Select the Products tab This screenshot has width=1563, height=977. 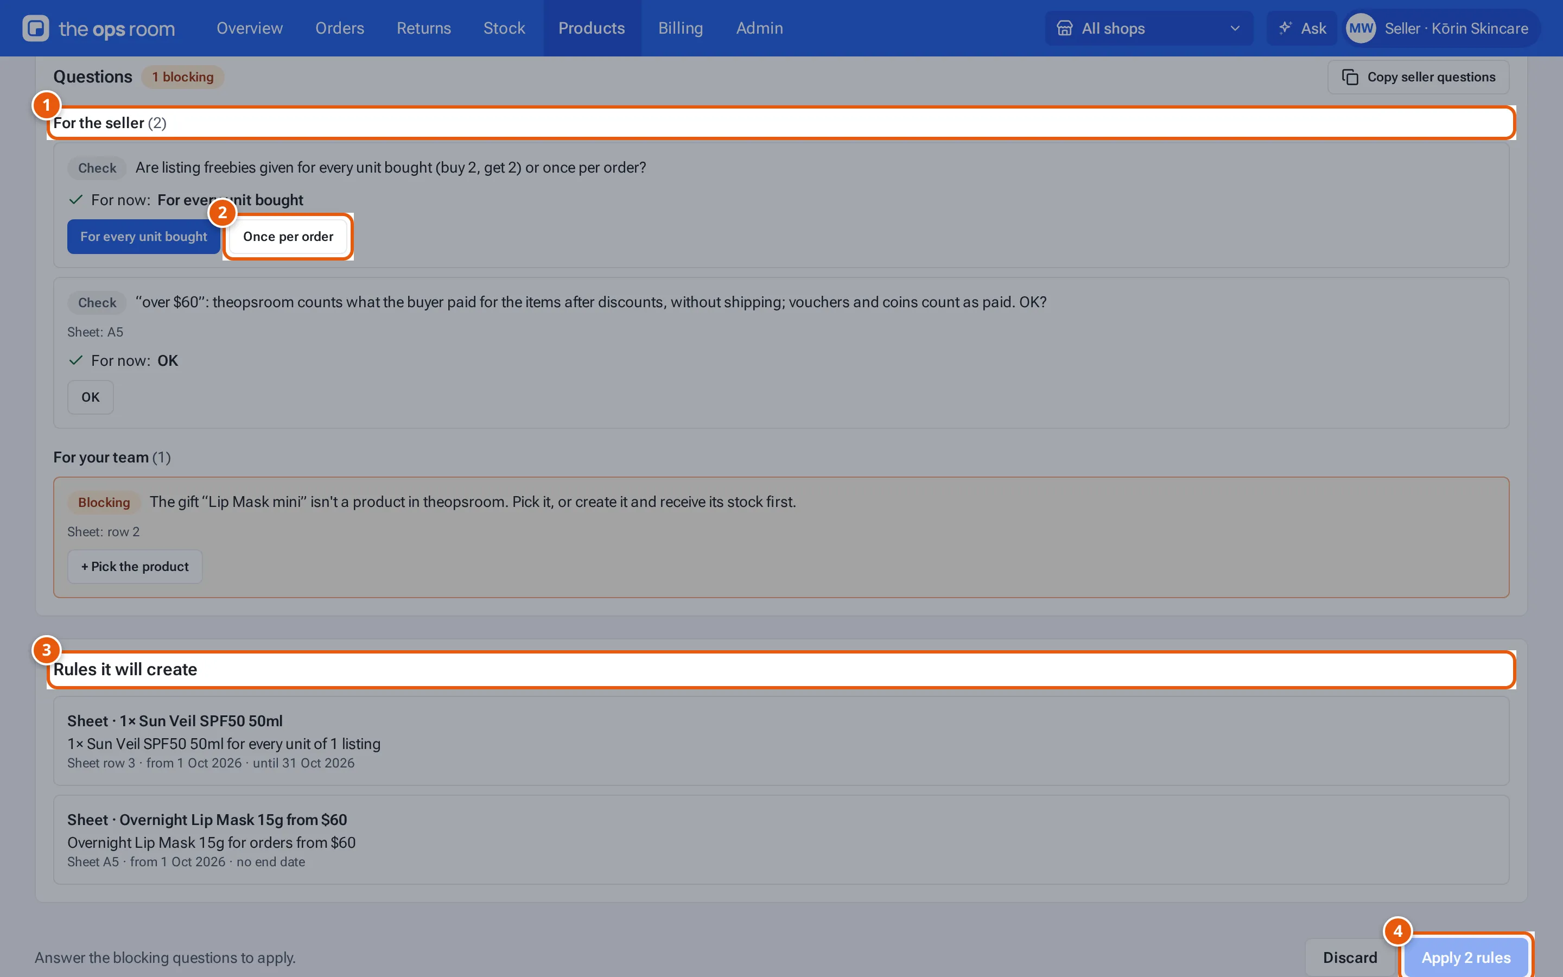coord(592,28)
